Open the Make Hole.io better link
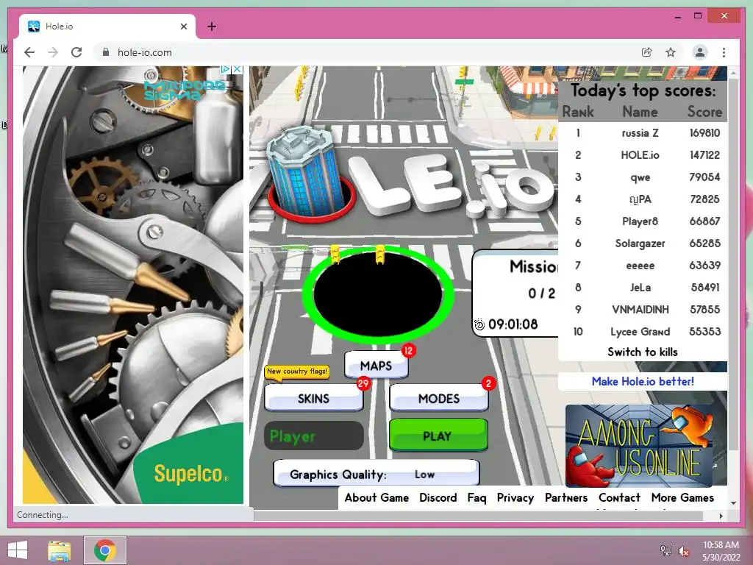Image resolution: width=753 pixels, height=565 pixels. (x=643, y=382)
